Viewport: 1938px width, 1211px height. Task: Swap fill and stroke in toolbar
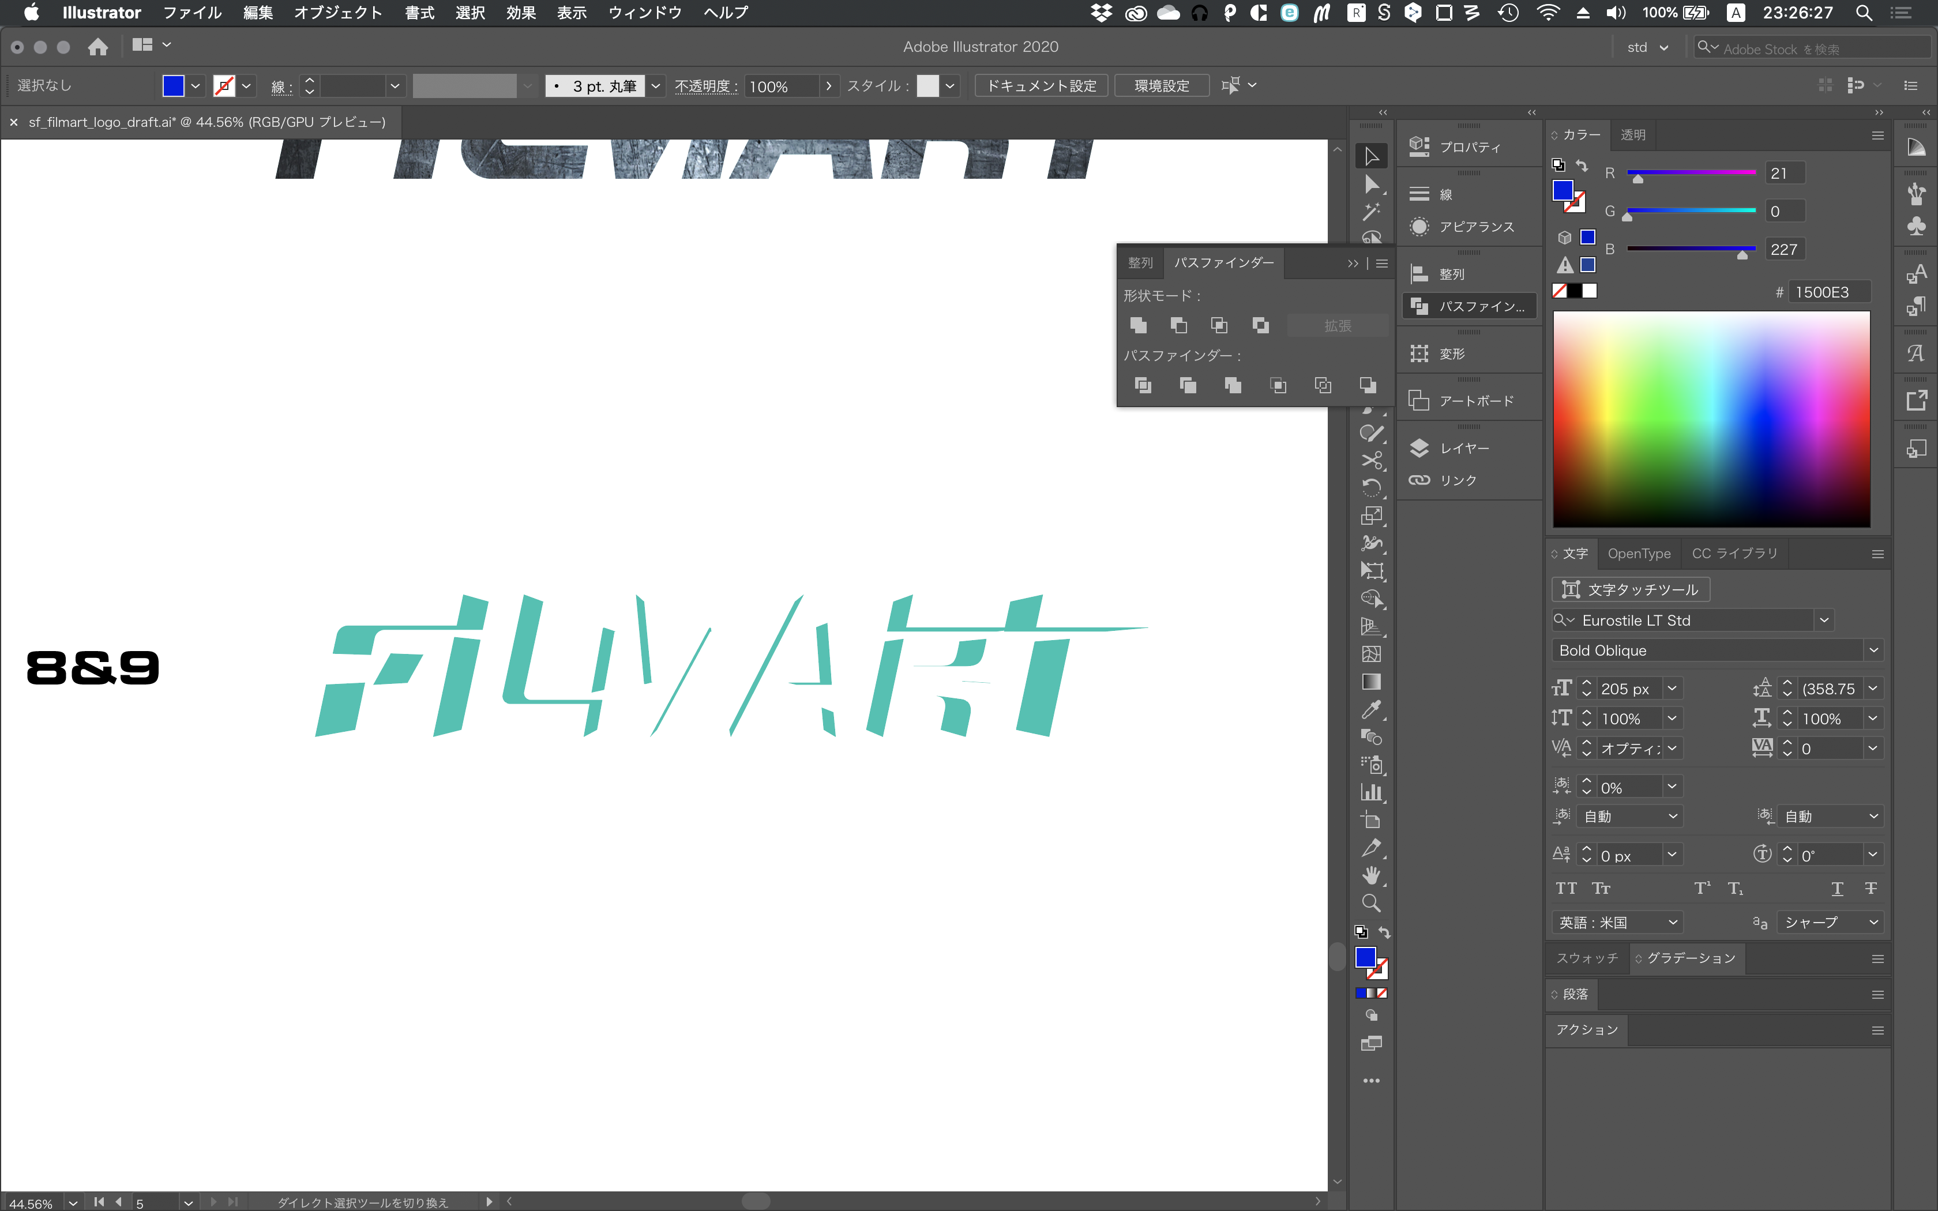click(x=1384, y=932)
